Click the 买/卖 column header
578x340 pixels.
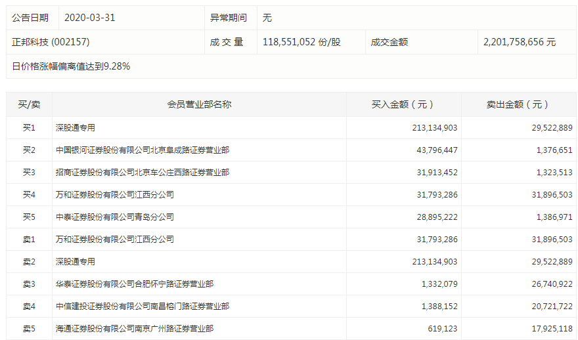point(29,104)
